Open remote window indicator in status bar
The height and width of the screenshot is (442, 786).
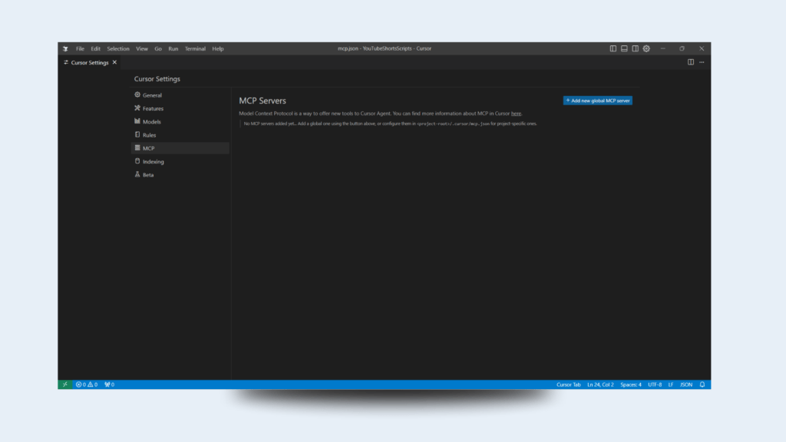tap(65, 384)
